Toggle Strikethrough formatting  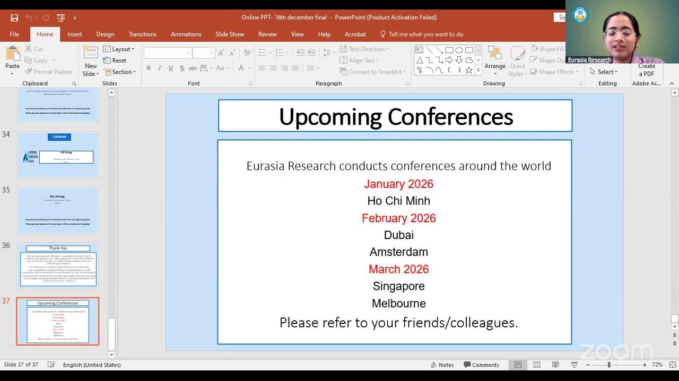(x=194, y=68)
